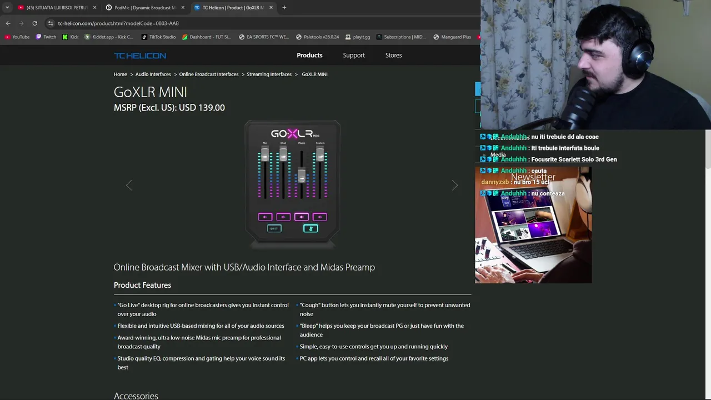Open the playit.gg bookmark
The height and width of the screenshot is (400, 711).
point(358,37)
